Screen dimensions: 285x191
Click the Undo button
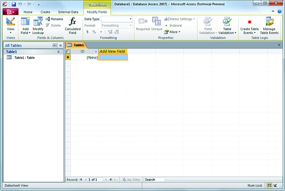click(20, 4)
